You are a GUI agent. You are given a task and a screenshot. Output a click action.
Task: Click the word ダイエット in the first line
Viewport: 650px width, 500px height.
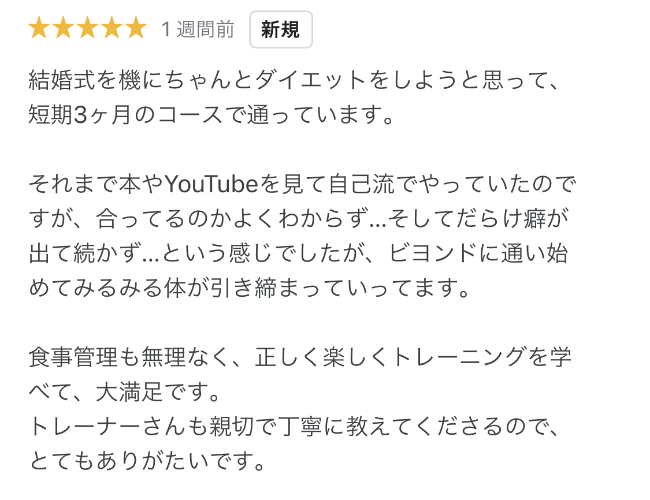pyautogui.click(x=310, y=80)
